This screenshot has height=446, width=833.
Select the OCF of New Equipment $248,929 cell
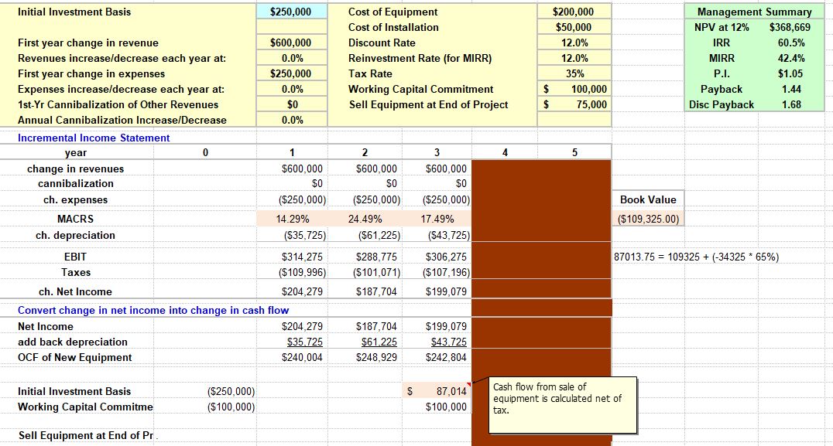[x=365, y=357]
